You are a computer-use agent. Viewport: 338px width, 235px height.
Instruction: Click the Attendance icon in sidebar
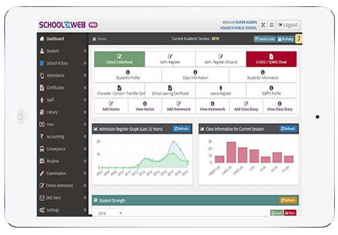click(42, 75)
